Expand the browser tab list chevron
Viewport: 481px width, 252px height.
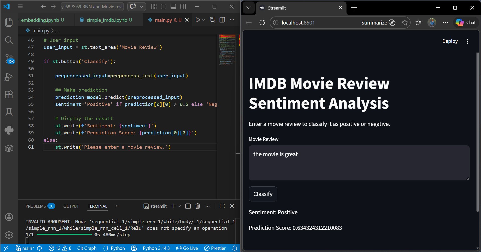tap(248, 8)
